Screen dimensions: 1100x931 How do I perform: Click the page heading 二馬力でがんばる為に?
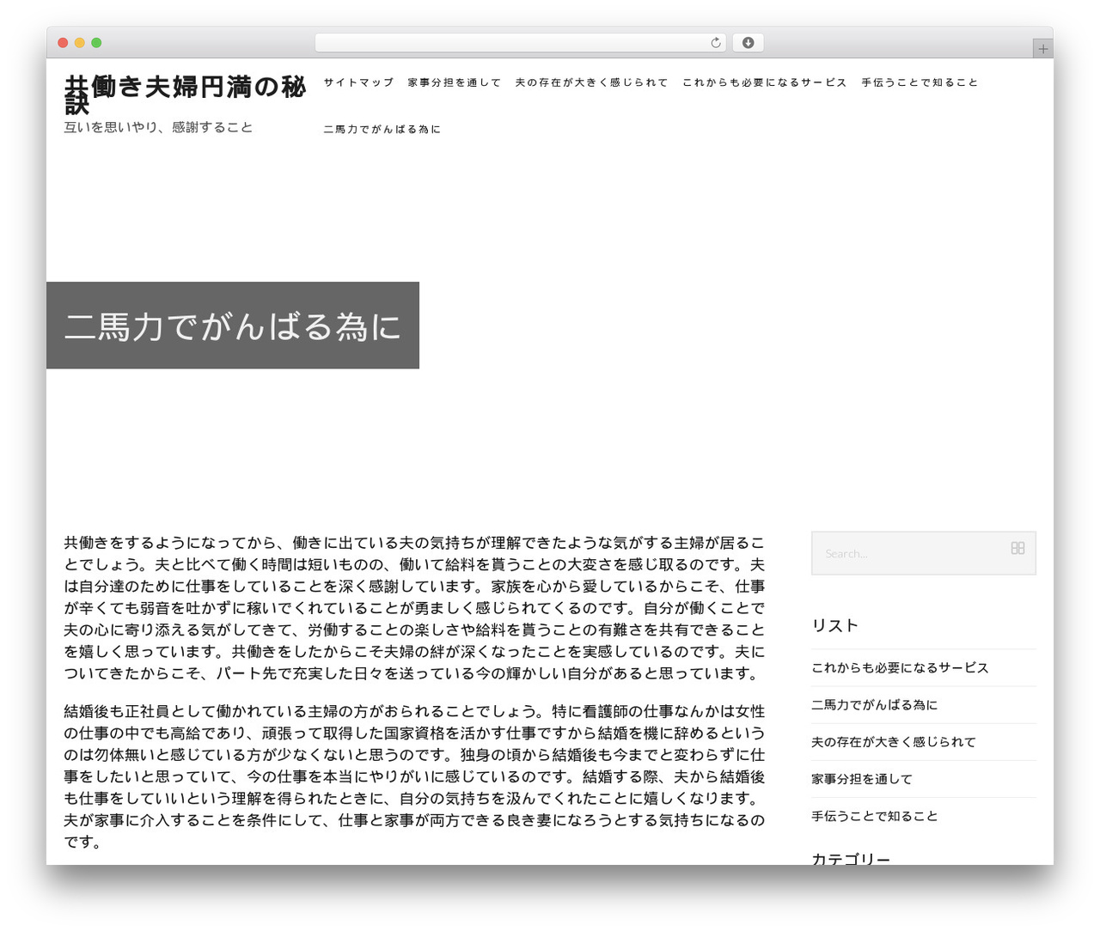pos(233,326)
